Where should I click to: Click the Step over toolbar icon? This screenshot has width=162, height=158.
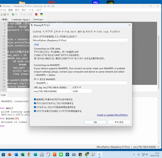coord(21,14)
